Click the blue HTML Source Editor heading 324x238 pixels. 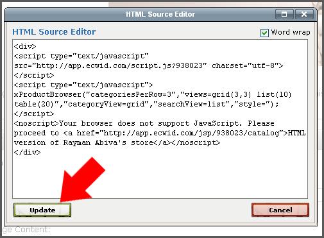coord(54,32)
